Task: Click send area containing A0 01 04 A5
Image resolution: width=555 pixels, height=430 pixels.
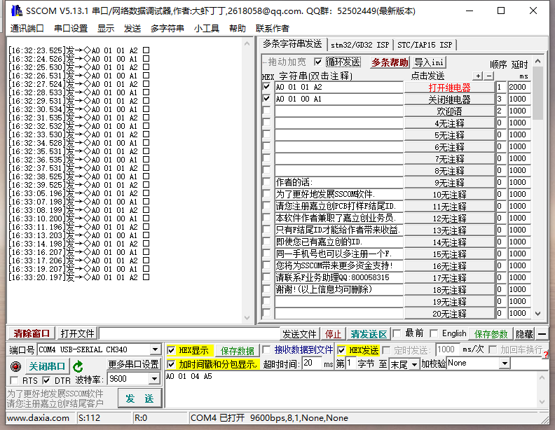Action: click(351, 389)
